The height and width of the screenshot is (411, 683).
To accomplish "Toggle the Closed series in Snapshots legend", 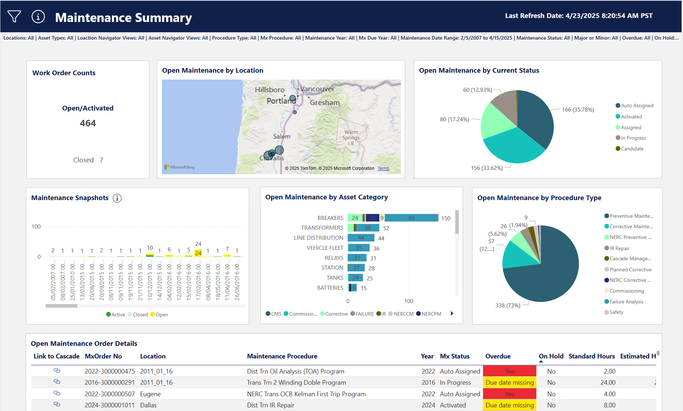I will (138, 314).
